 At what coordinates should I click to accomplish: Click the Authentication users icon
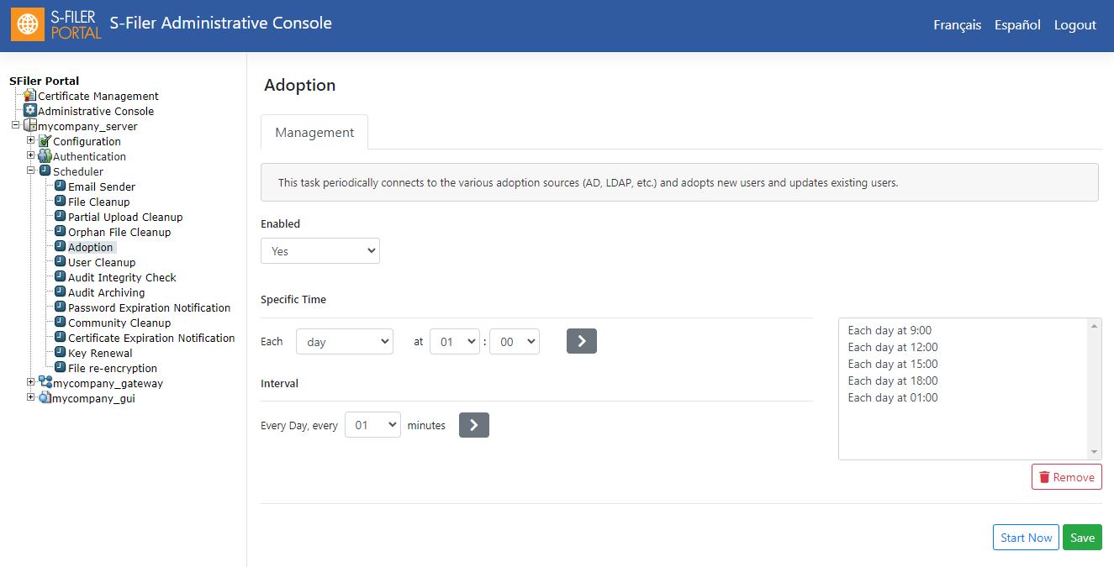pyautogui.click(x=45, y=156)
